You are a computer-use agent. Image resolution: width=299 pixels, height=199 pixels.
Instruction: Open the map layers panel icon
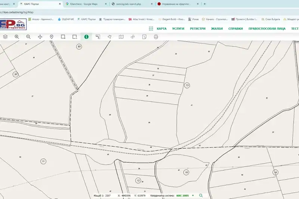5,37
